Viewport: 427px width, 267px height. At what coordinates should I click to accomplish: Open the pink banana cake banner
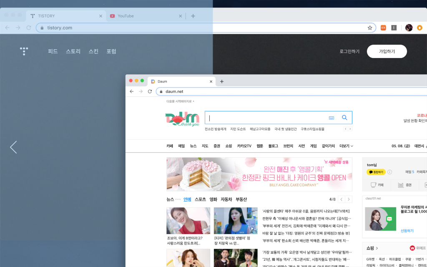[x=259, y=174]
